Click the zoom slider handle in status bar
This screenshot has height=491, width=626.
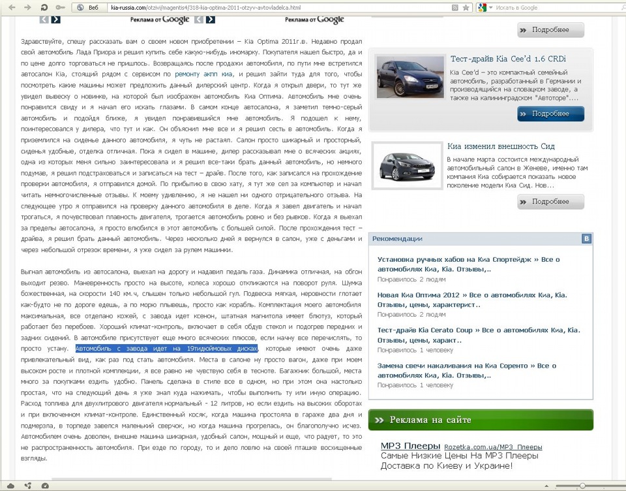click(582, 486)
